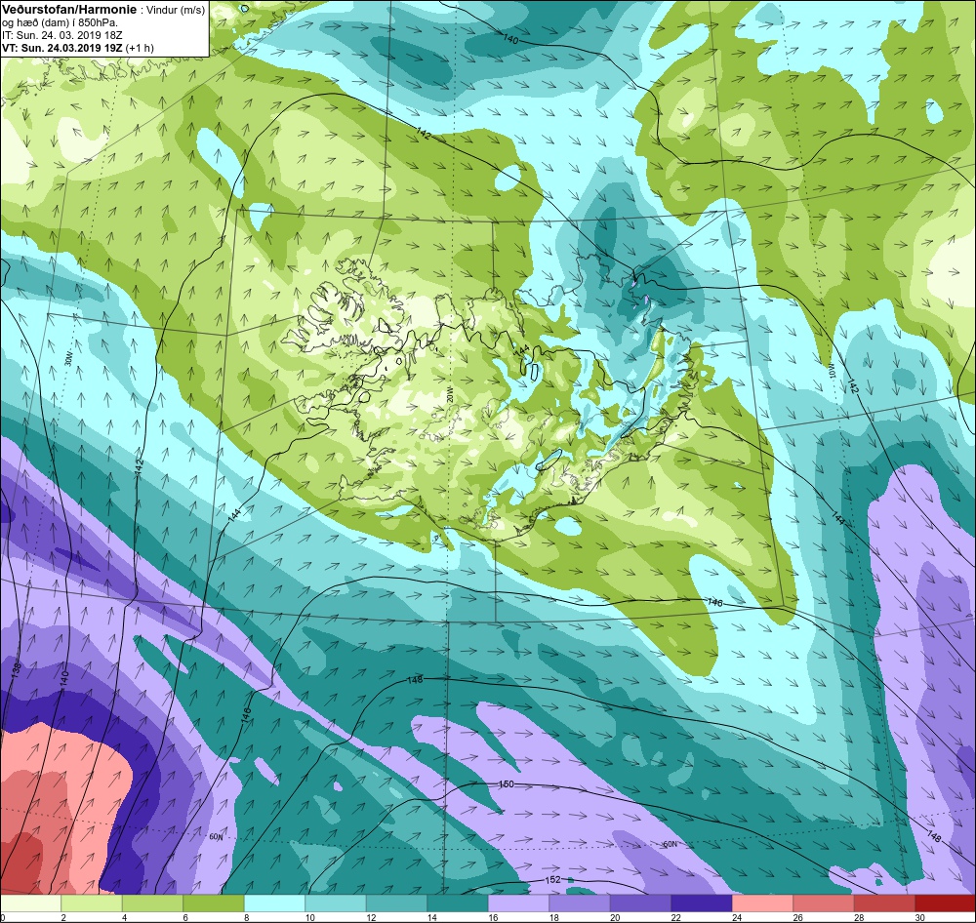Pick the lavender 16–18 m/s legend swatch

click(518, 903)
